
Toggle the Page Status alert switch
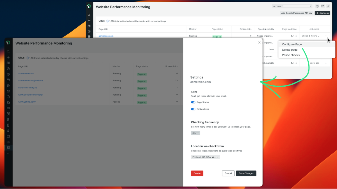pyautogui.click(x=193, y=102)
